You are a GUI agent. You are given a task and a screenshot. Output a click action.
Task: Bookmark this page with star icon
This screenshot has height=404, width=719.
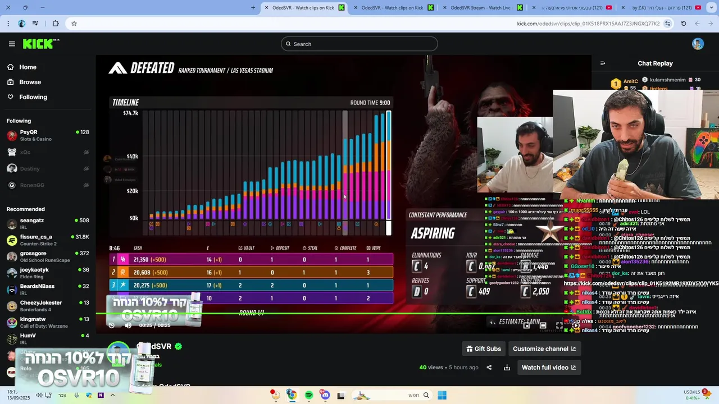coord(74,24)
